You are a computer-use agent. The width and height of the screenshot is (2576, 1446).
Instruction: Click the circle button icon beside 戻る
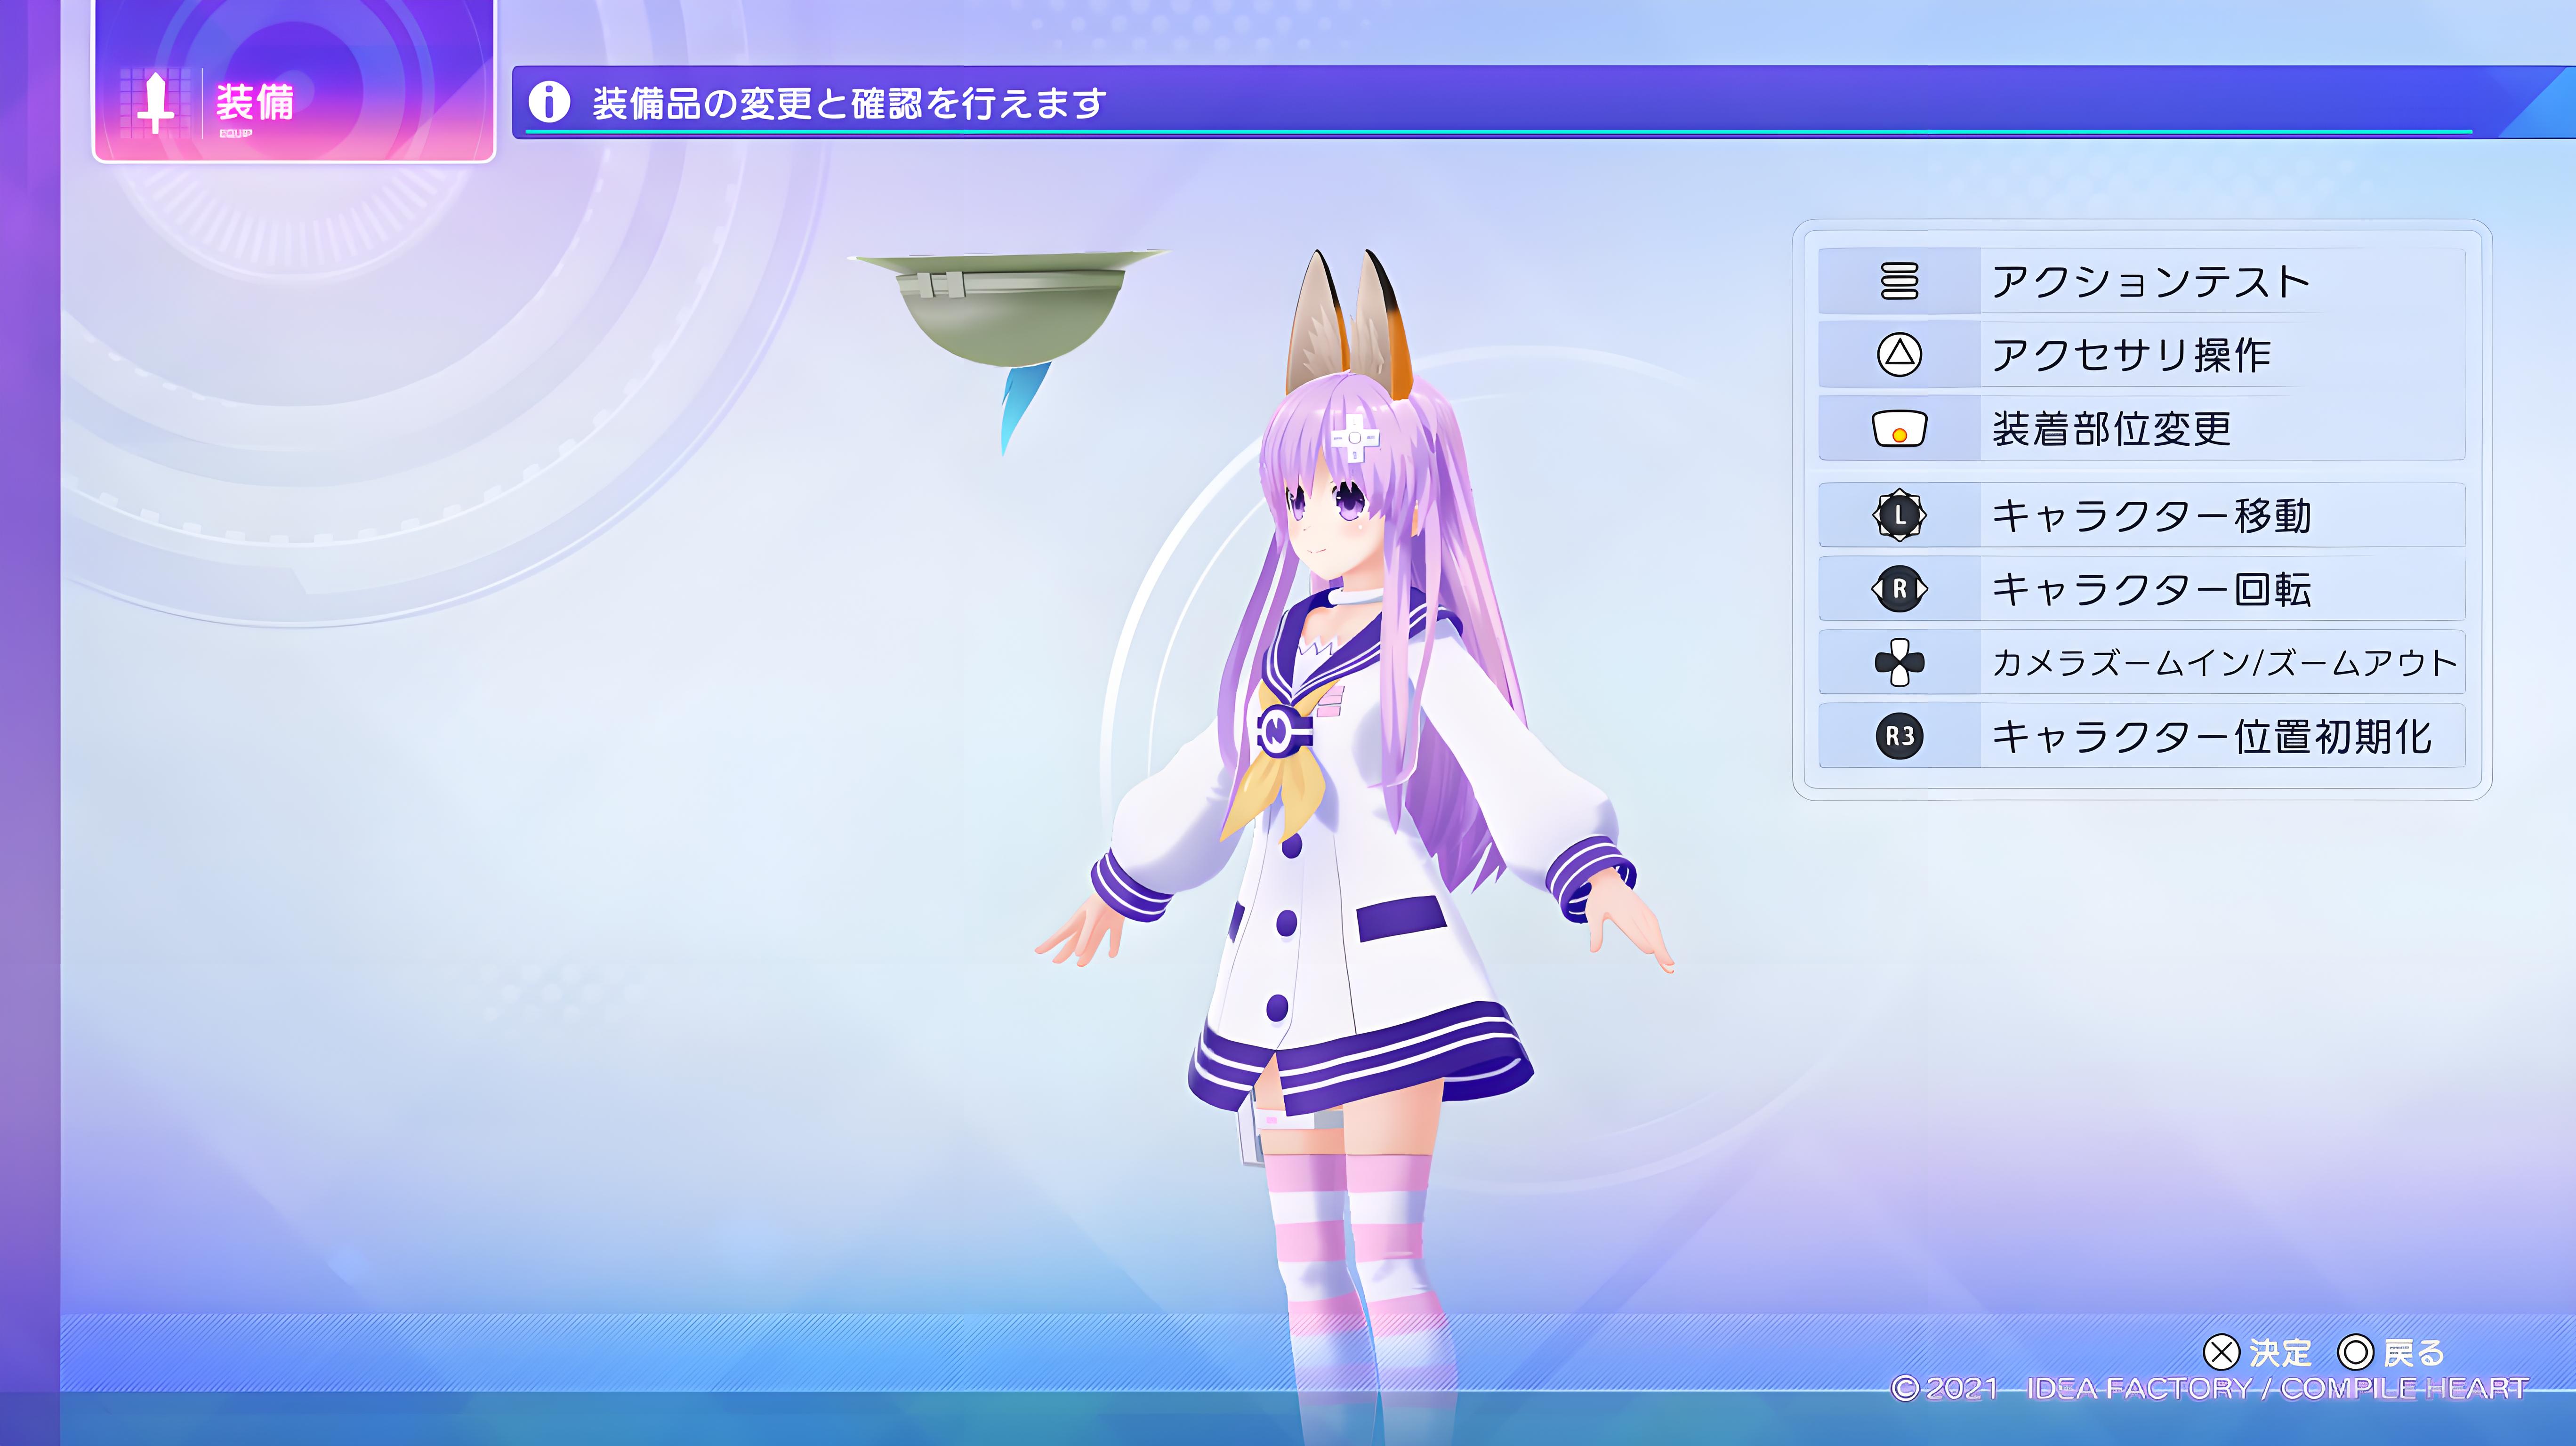point(2355,1352)
